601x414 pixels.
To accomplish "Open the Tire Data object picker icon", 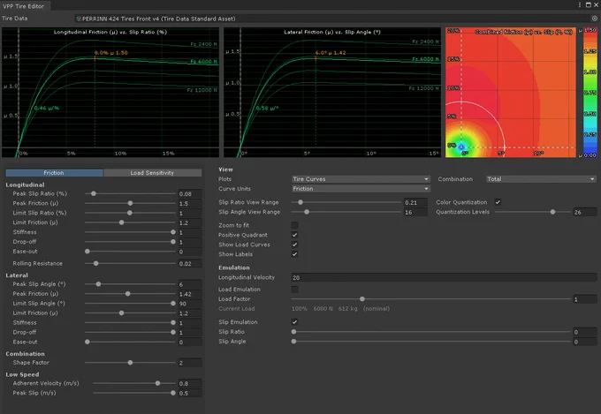I will click(x=594, y=19).
